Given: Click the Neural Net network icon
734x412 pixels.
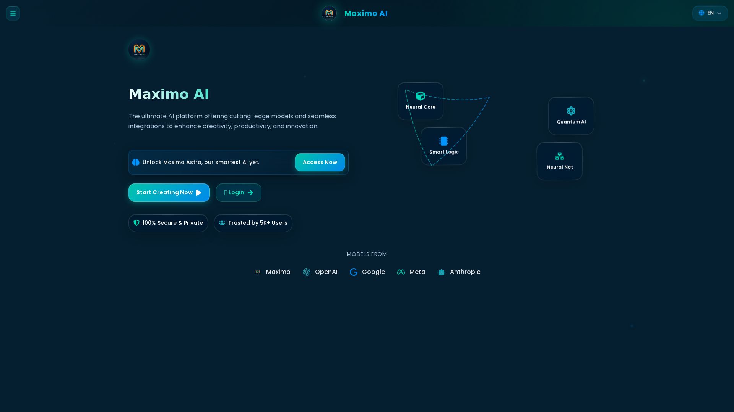Looking at the screenshot, I should click(559, 156).
